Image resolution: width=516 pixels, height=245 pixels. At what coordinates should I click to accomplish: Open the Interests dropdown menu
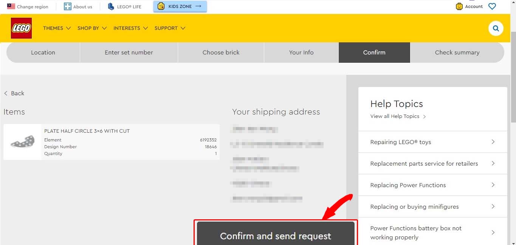(x=130, y=28)
